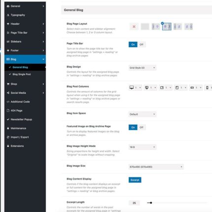Click the Page Title Bar icon

pyautogui.click(x=8, y=33)
